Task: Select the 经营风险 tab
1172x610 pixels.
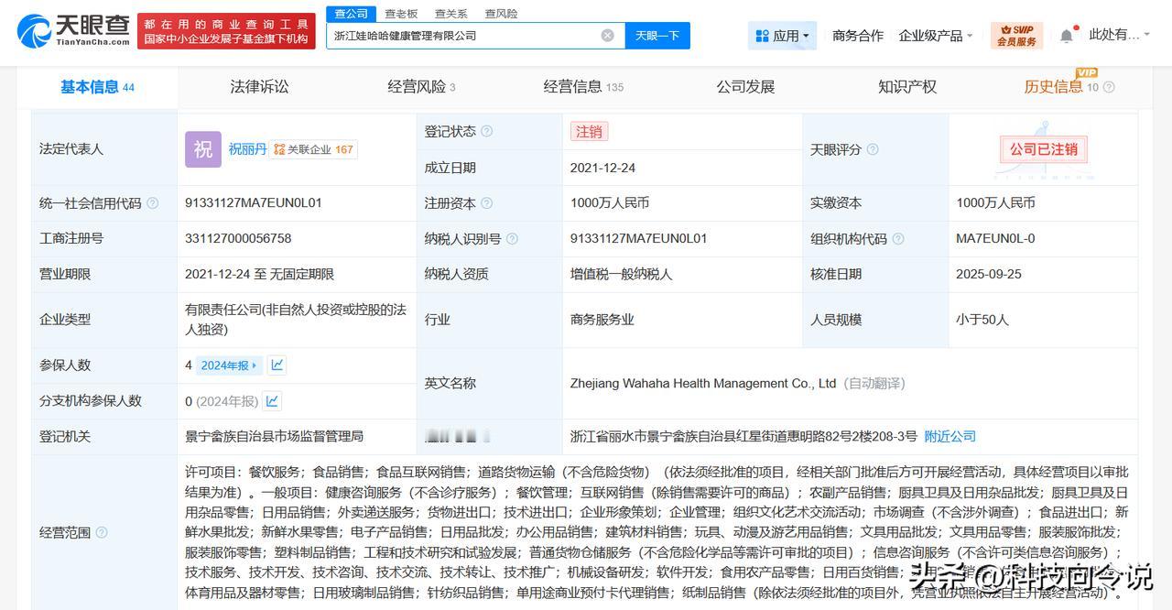Action: pos(421,87)
